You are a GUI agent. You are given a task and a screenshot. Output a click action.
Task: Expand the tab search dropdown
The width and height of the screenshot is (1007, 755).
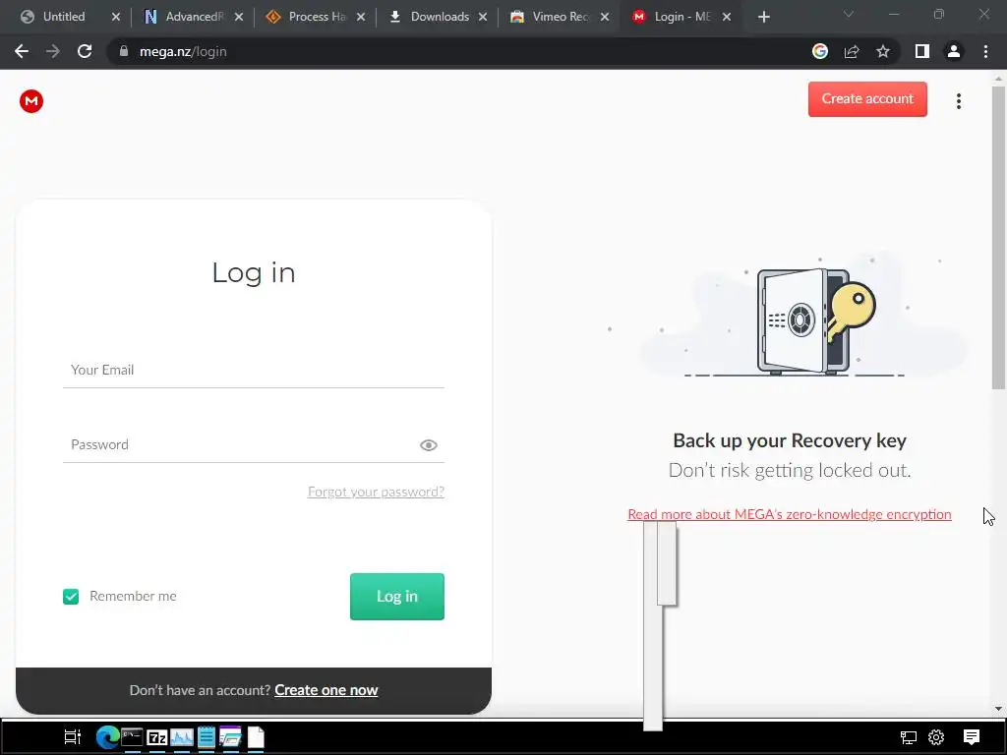[x=849, y=14]
